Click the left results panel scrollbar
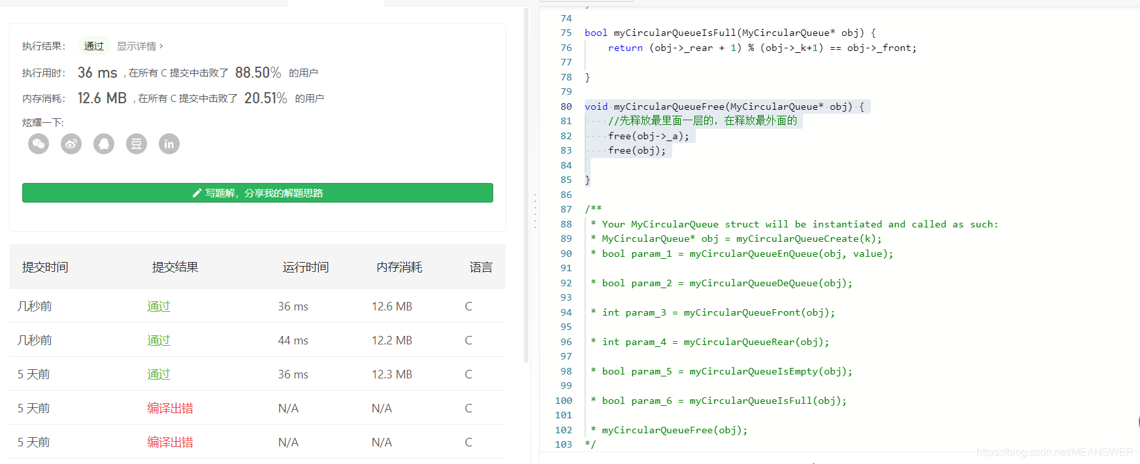Screen dimensions: 1140x464 click(526, 186)
